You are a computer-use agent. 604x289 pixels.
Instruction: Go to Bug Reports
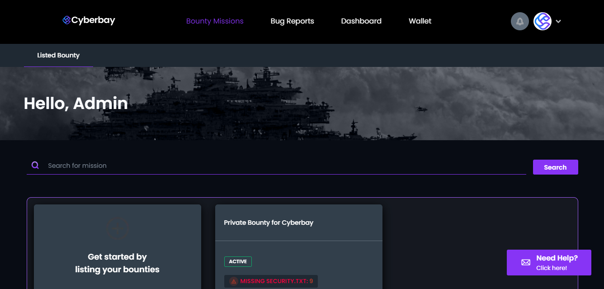click(292, 21)
